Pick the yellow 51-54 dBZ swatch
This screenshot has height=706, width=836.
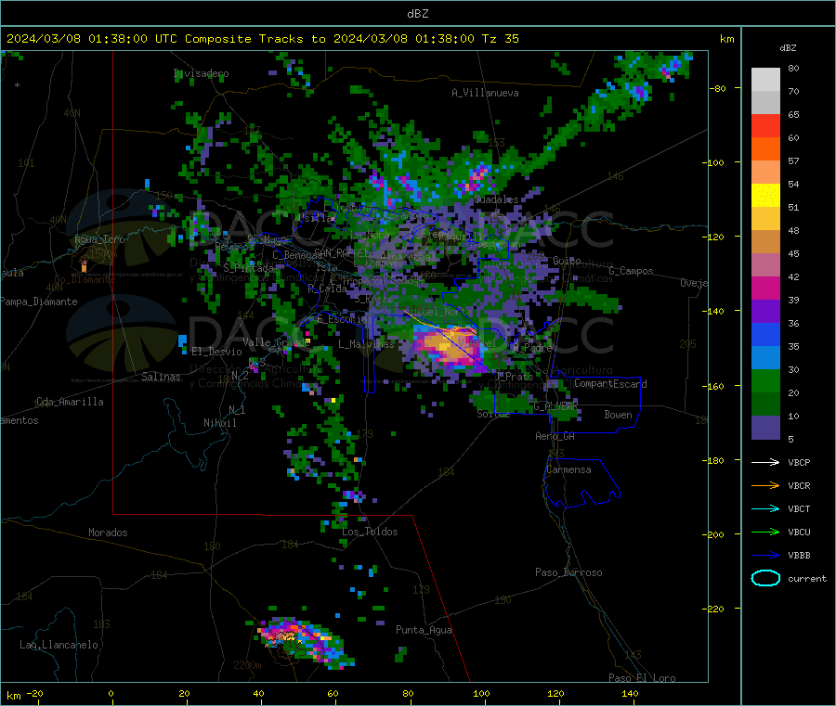(765, 196)
